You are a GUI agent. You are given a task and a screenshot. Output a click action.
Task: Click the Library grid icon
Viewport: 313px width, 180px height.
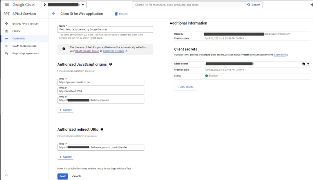pos(7,31)
